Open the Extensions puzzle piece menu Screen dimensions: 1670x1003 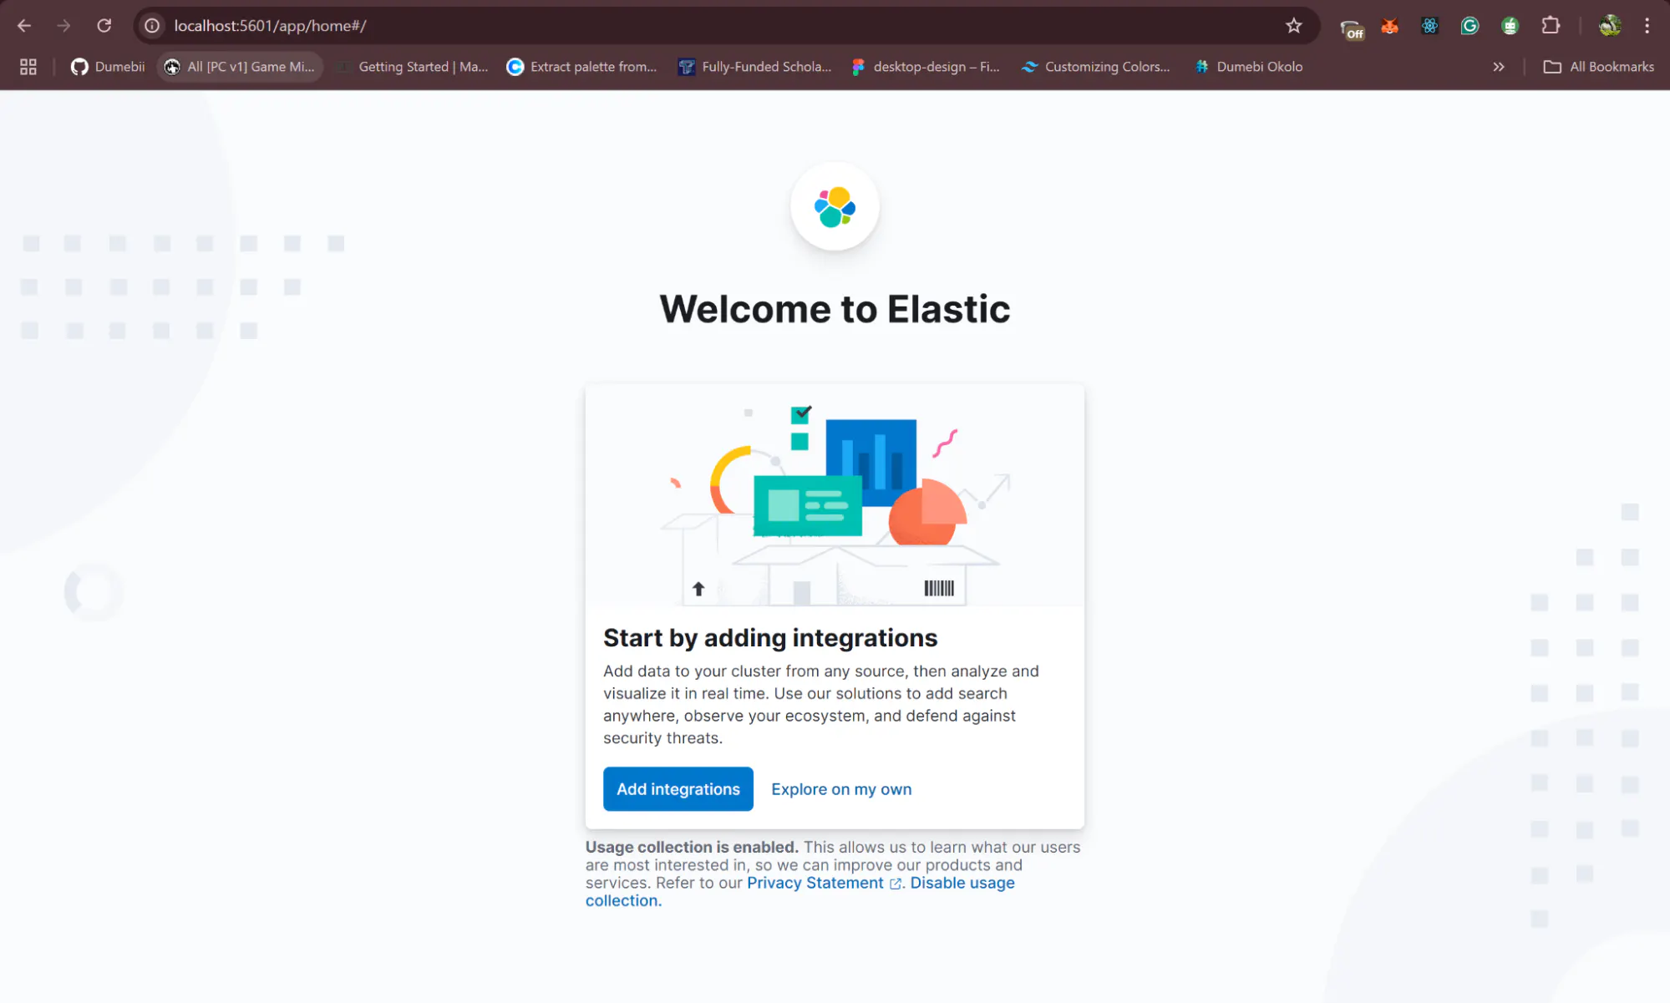[x=1551, y=26]
